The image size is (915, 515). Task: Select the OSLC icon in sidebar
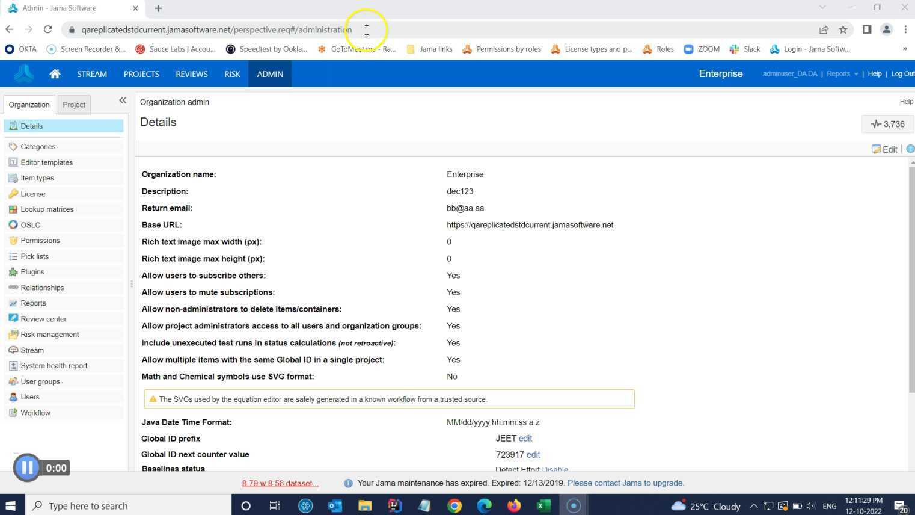pos(13,225)
